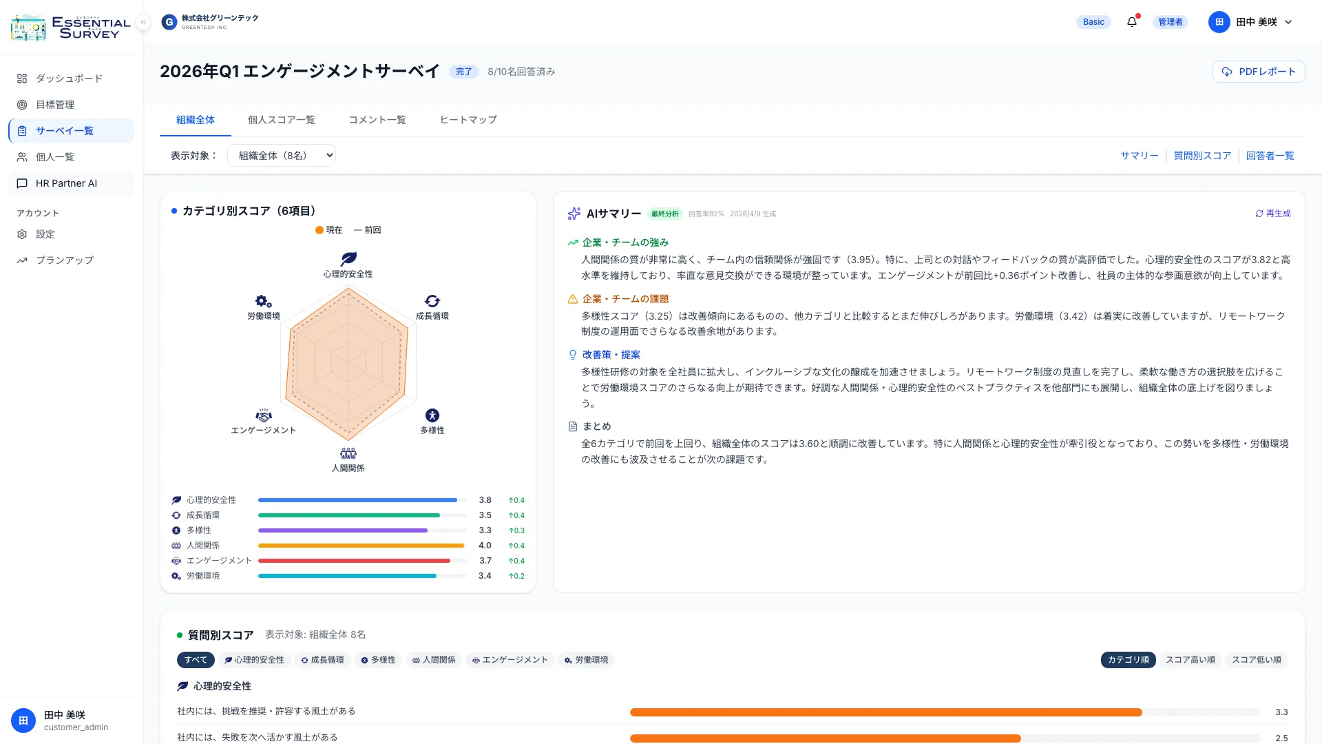Click the document icon beside まとめ
1322x744 pixels.
(572, 426)
